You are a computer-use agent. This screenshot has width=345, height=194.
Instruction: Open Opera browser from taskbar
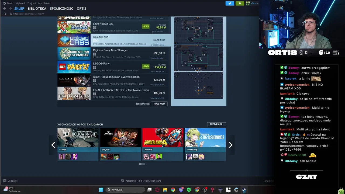click(x=157, y=190)
